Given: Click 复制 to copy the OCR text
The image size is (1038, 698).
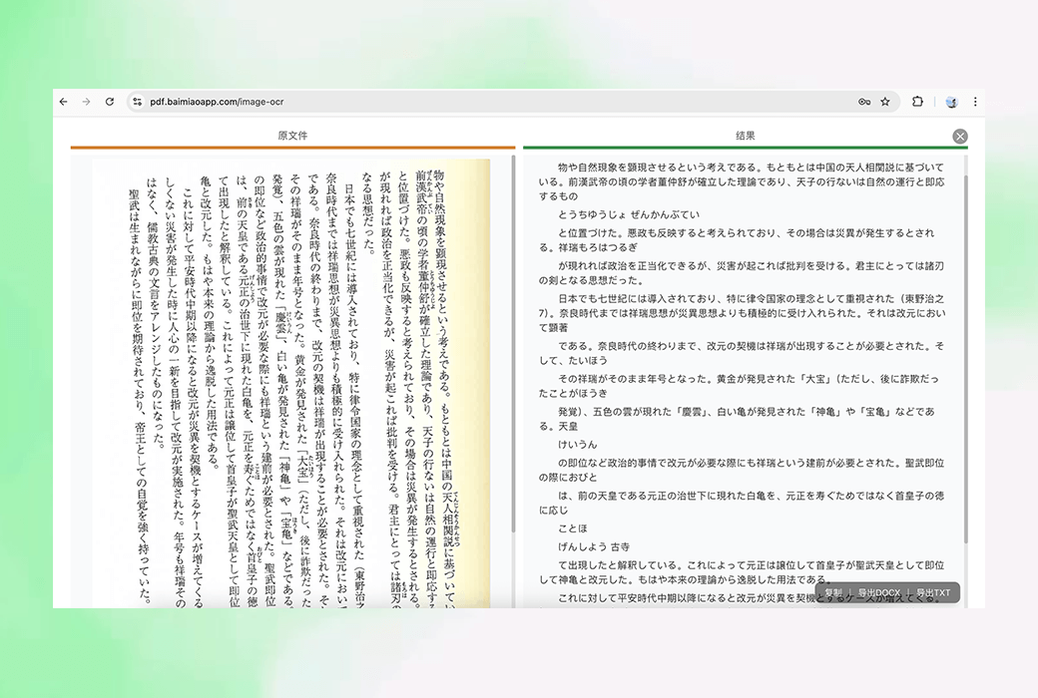Looking at the screenshot, I should tap(833, 593).
